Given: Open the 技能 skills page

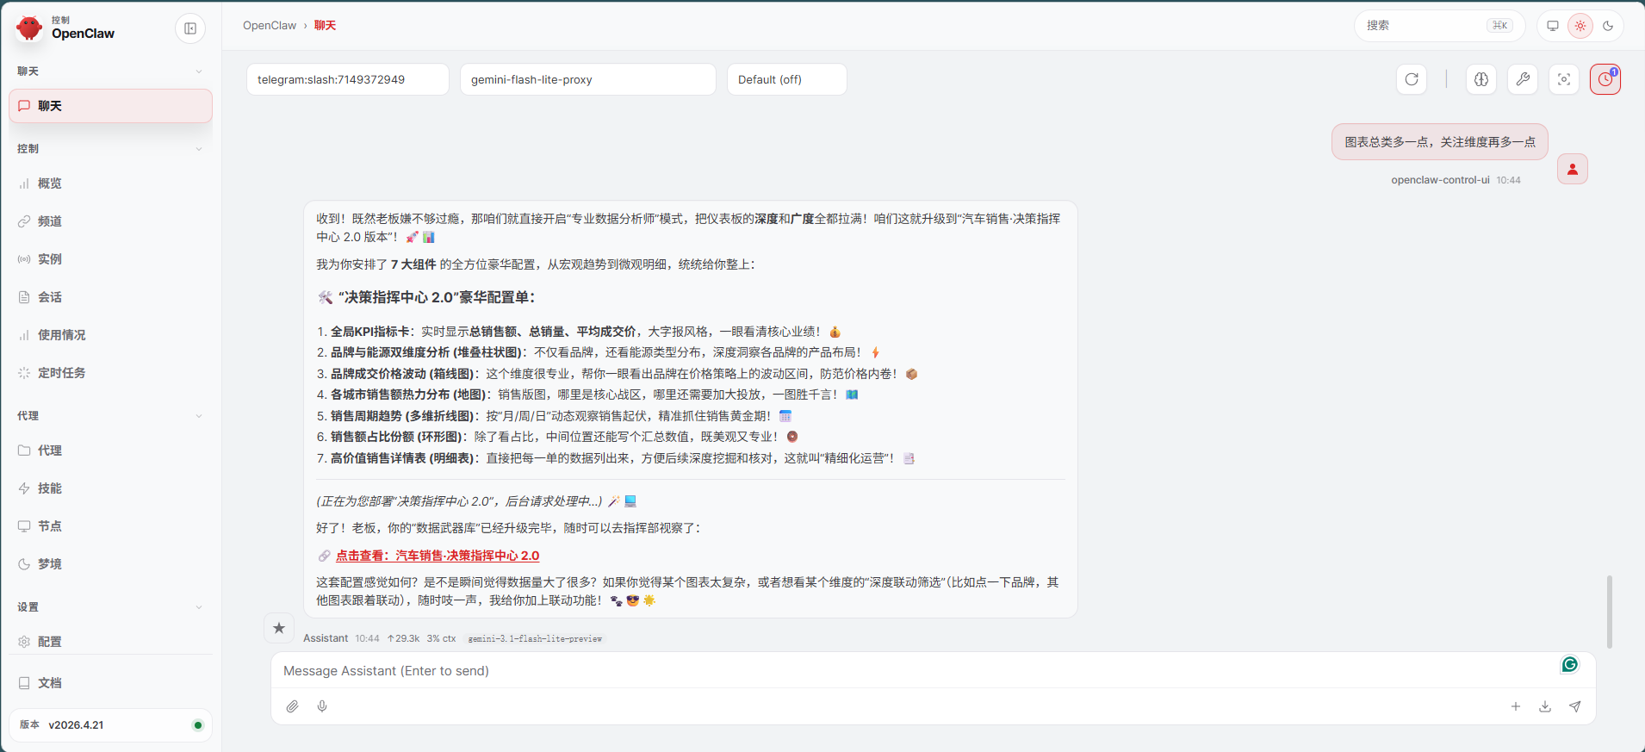Looking at the screenshot, I should click(110, 488).
